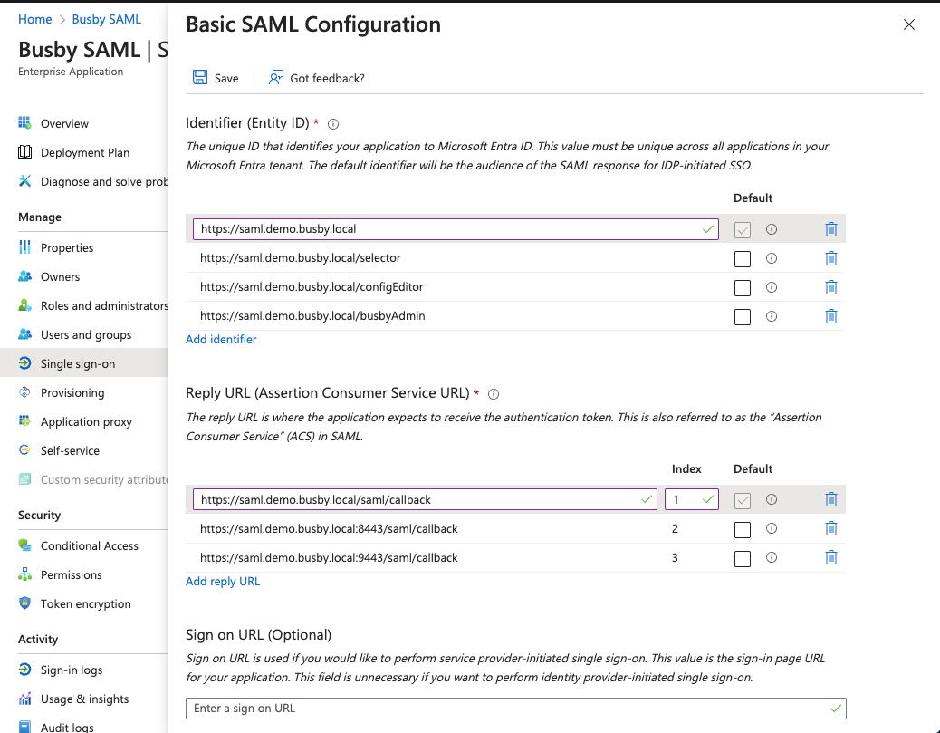The width and height of the screenshot is (940, 733).
Task: Delete the :9443 reply URL row
Action: click(831, 558)
